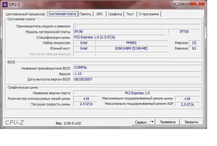Click the PM965 chipset value
This screenshot has width=217, height=146.
click(132, 43)
